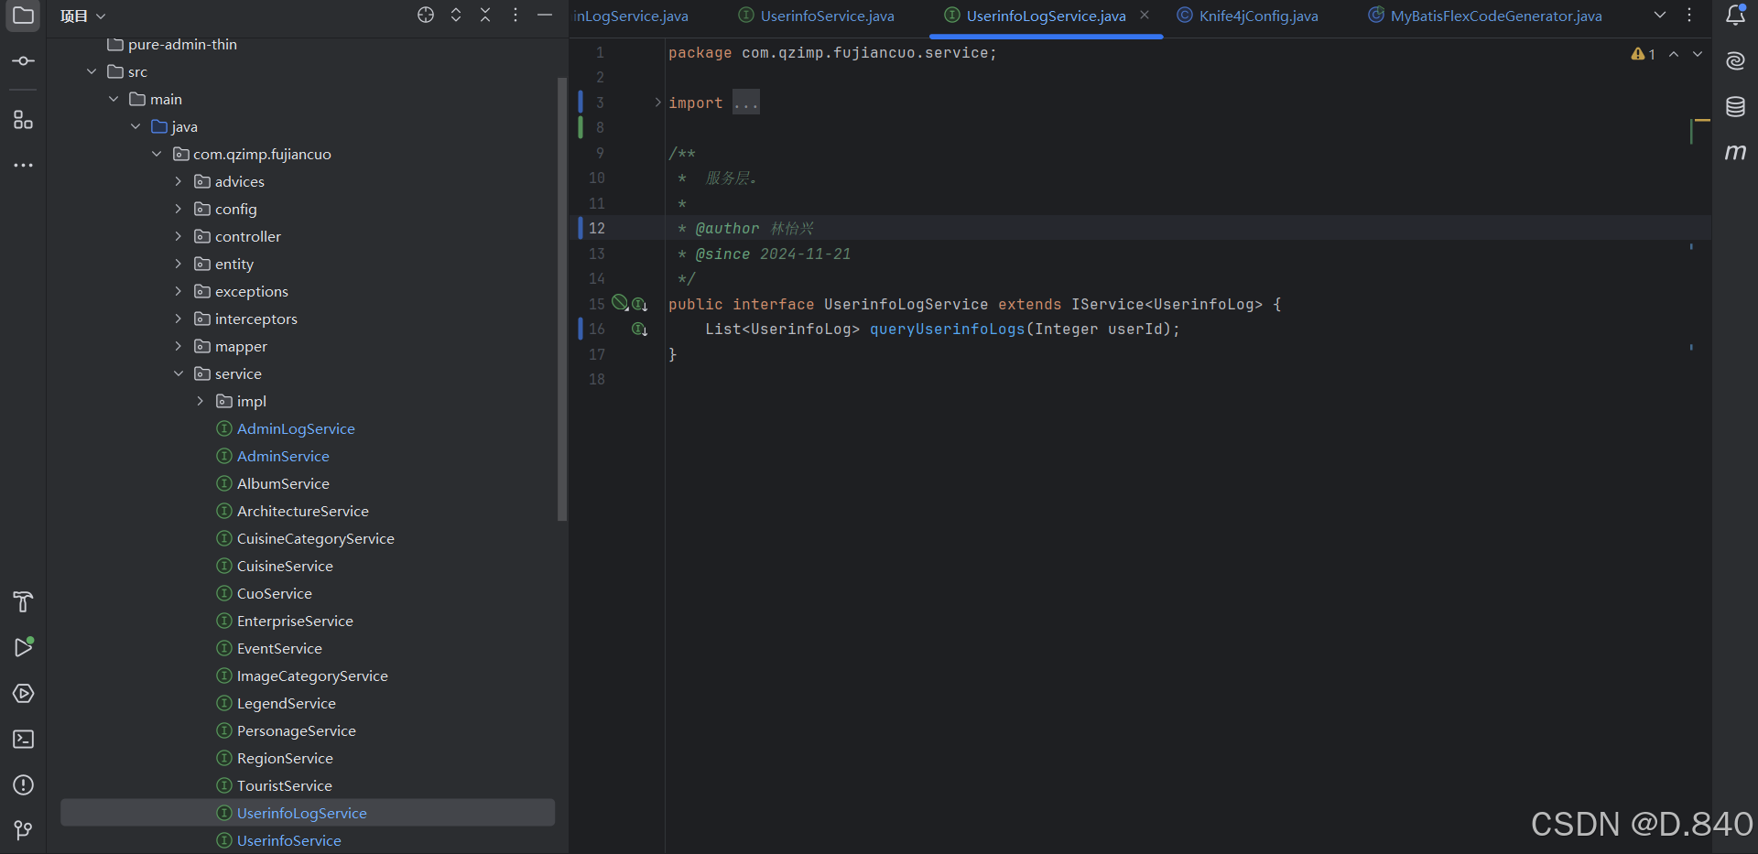Open the Database tool window
This screenshot has height=854, width=1758.
1736,107
